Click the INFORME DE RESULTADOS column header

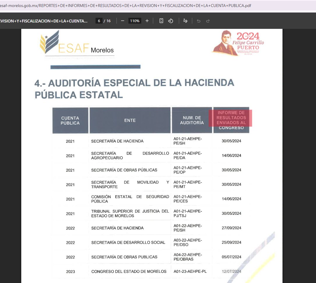pos(231,120)
